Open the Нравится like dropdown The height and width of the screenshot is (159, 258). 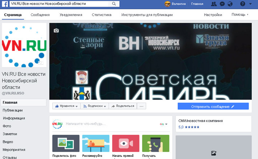point(66,106)
